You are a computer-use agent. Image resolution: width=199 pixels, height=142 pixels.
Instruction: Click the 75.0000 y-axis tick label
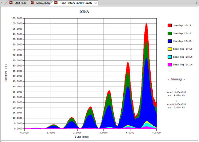[18, 50]
